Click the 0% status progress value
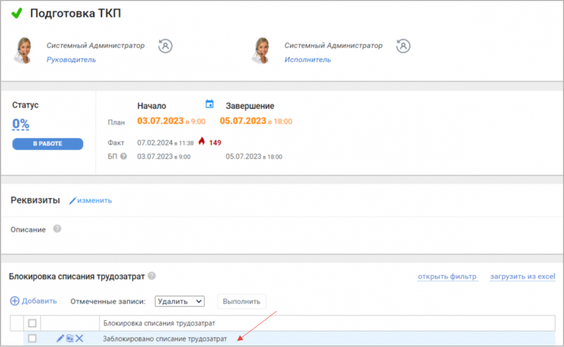 [20, 124]
